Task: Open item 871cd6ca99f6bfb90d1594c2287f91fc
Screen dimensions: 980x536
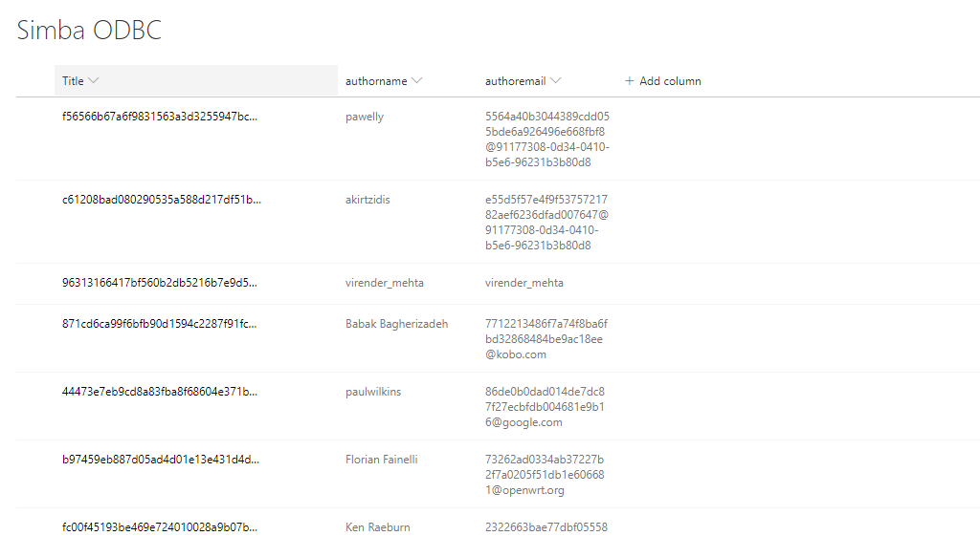Action: pyautogui.click(x=160, y=324)
